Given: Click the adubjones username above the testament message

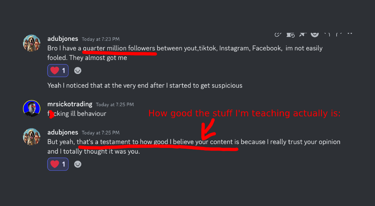Looking at the screenshot, I should pos(63,132).
